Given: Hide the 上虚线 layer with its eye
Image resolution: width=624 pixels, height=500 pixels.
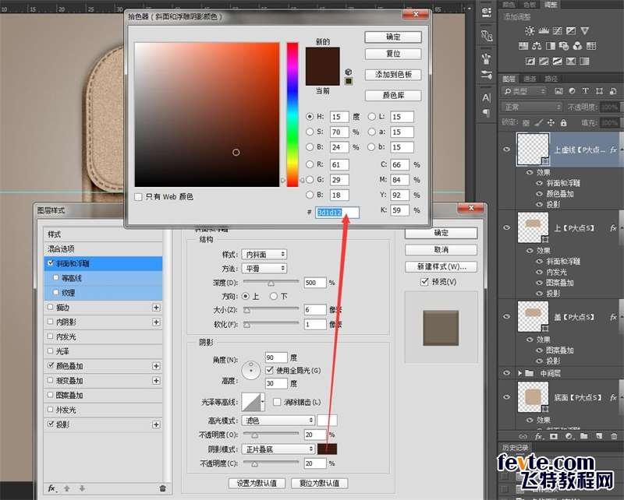Looking at the screenshot, I should 506,150.
